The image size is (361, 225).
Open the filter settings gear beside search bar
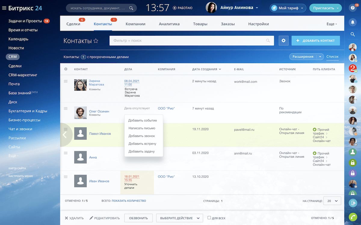283,40
